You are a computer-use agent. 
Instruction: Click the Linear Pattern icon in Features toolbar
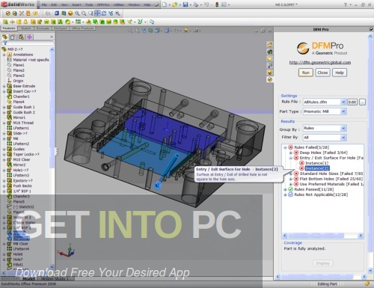(x=78, y=22)
